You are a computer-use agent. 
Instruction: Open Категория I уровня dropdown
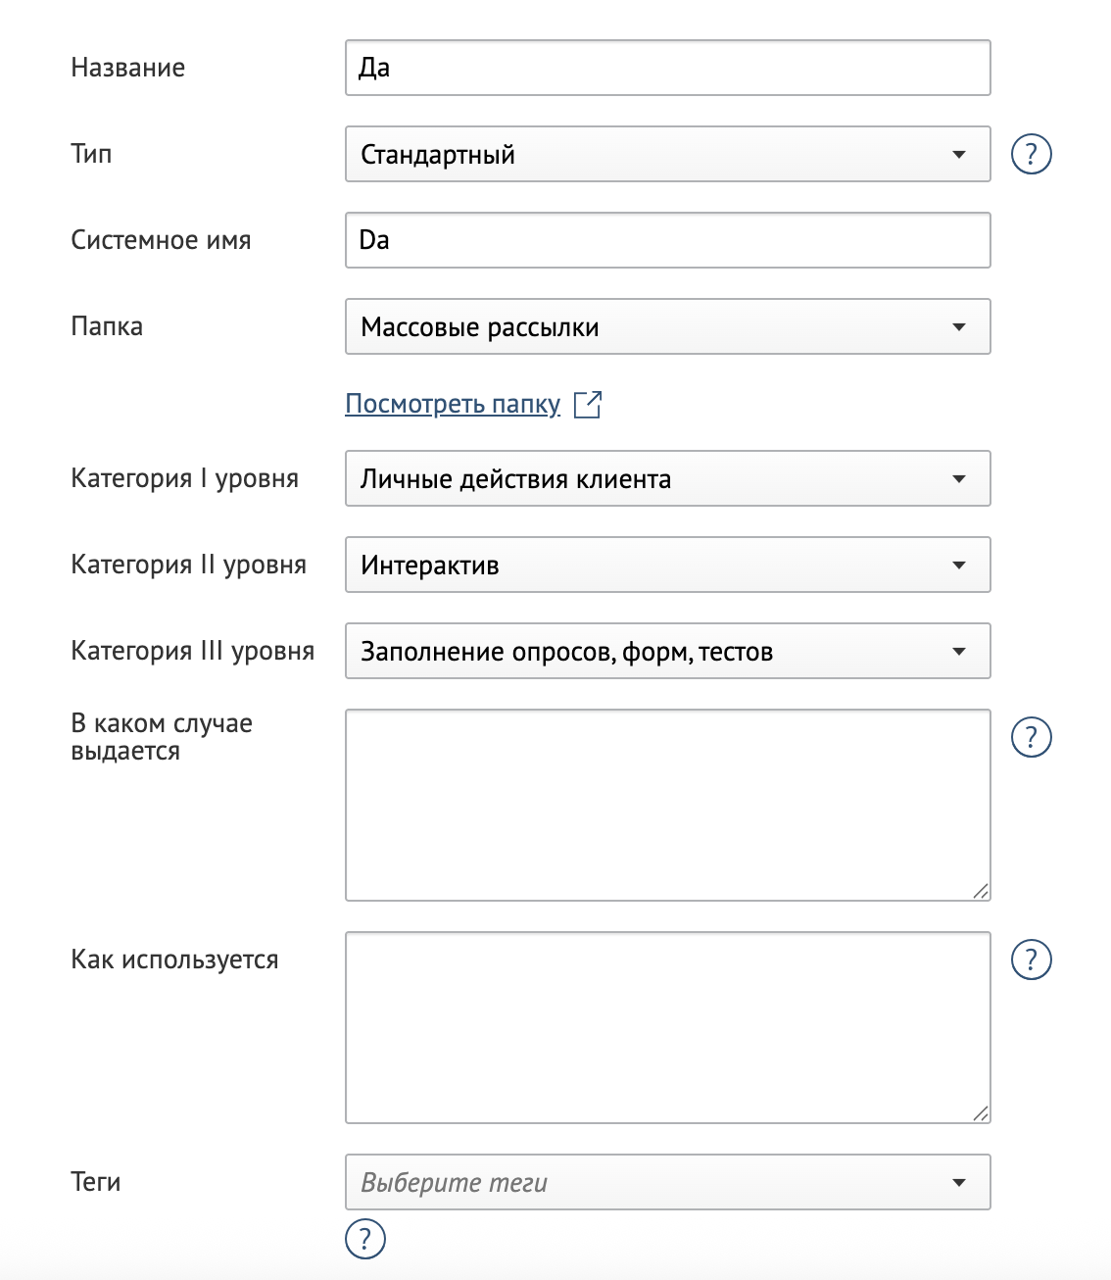668,478
